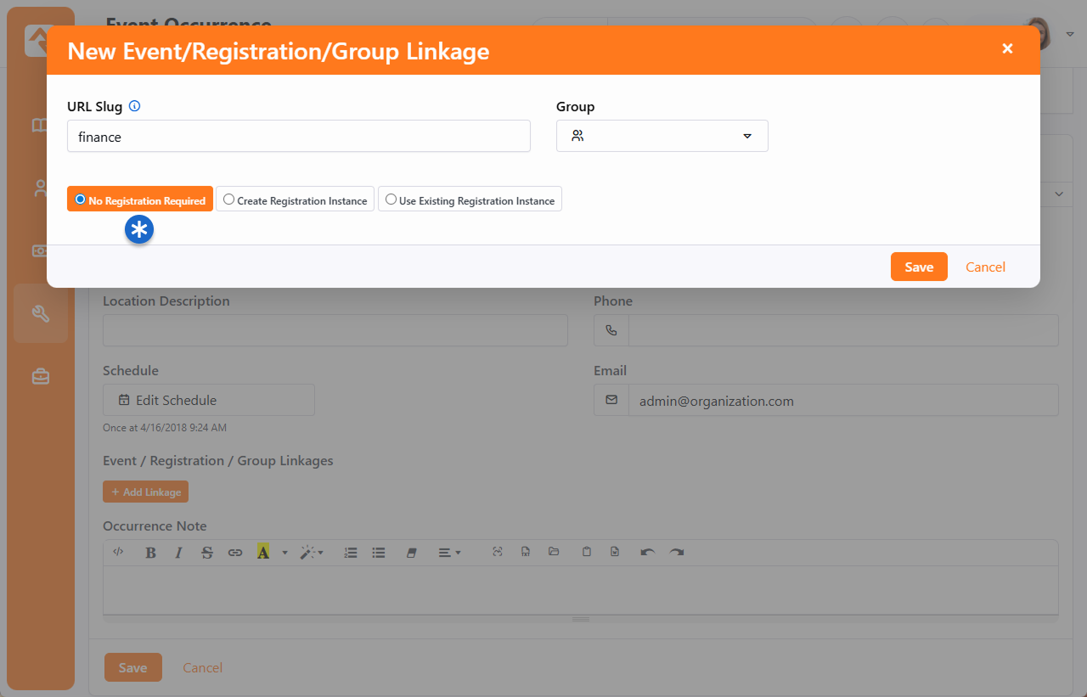Click the URL Slug text field
The width and height of the screenshot is (1087, 697).
298,136
